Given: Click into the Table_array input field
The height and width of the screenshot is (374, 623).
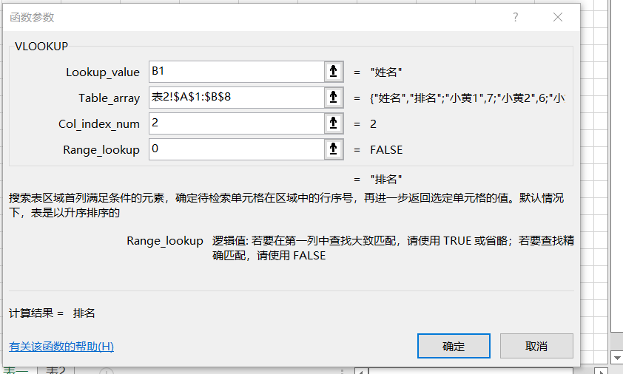Looking at the screenshot, I should click(237, 98).
